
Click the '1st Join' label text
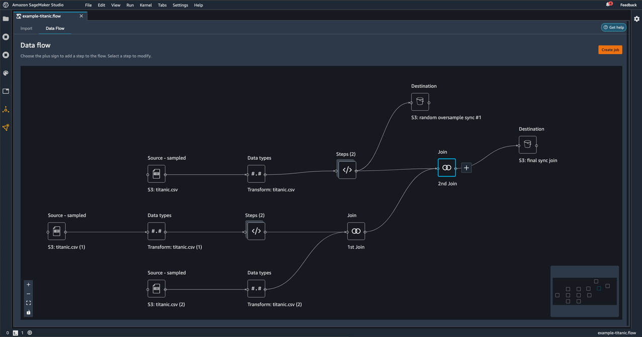pyautogui.click(x=356, y=247)
